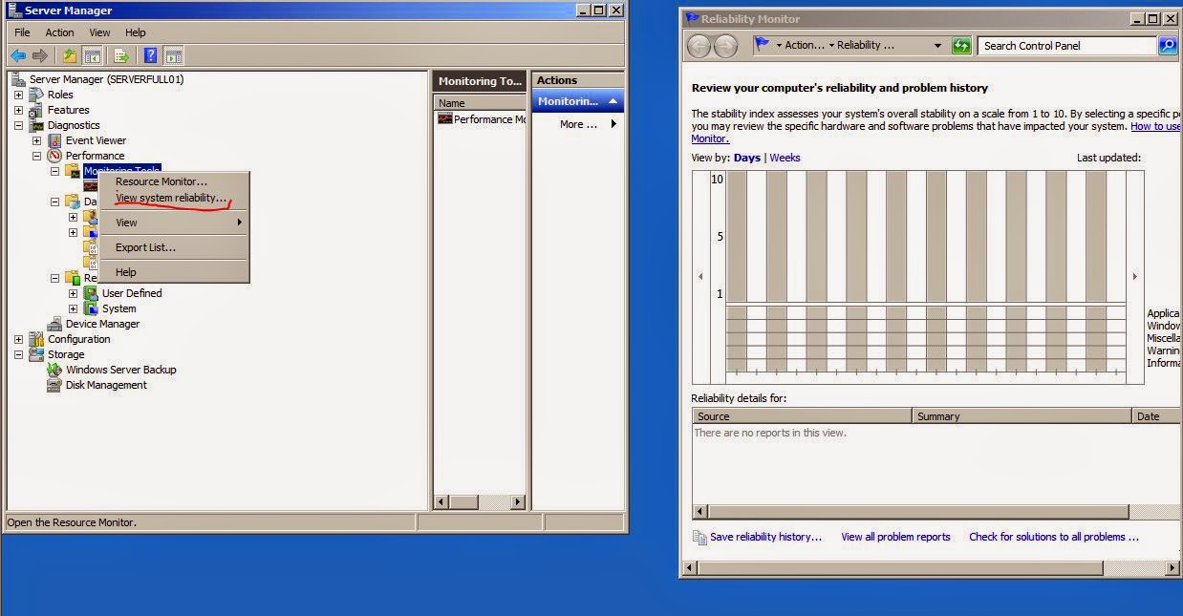1183x616 pixels.
Task: Open the How to use link
Action: [x=1156, y=126]
